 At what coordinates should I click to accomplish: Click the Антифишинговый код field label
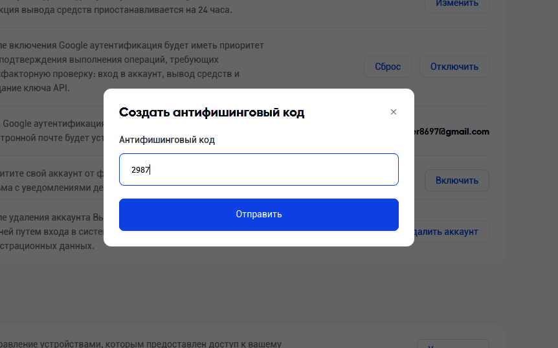point(167,140)
